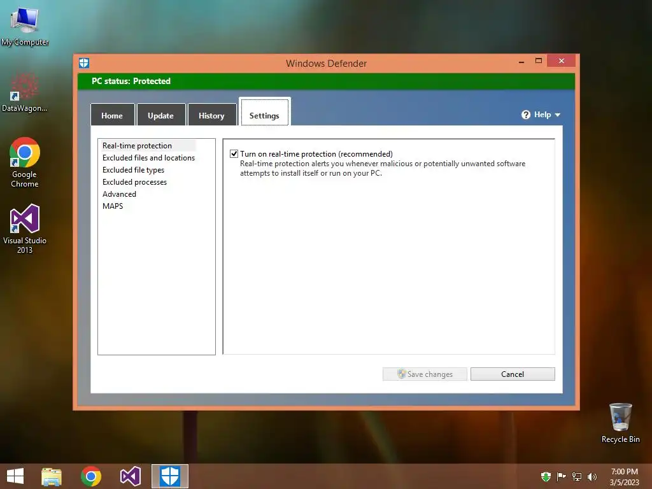The width and height of the screenshot is (652, 489).
Task: Choose Excluded file types in list
Action: pyautogui.click(x=133, y=169)
